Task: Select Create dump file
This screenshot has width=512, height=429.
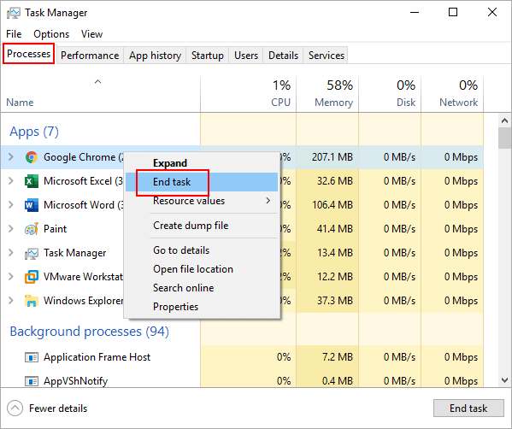Action: pyautogui.click(x=202, y=226)
